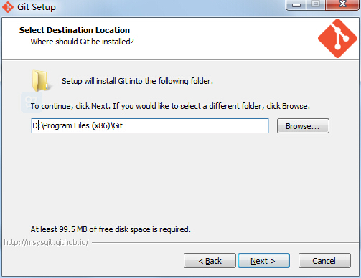Viewport: 361px width, 278px height.
Task: Click the 'Select Destination Location' heading
Action: pyautogui.click(x=75, y=30)
